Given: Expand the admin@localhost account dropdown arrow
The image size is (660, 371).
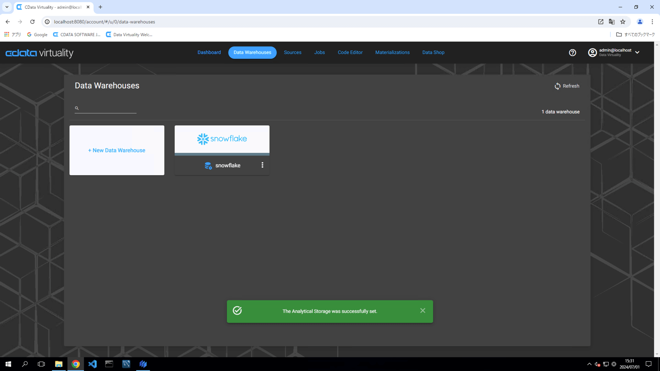Looking at the screenshot, I should click(637, 53).
